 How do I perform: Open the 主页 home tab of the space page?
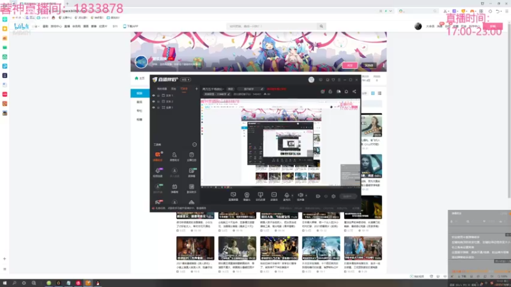139,78
